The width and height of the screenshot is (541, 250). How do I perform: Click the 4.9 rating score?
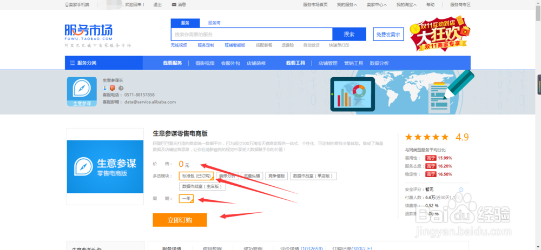click(x=462, y=137)
